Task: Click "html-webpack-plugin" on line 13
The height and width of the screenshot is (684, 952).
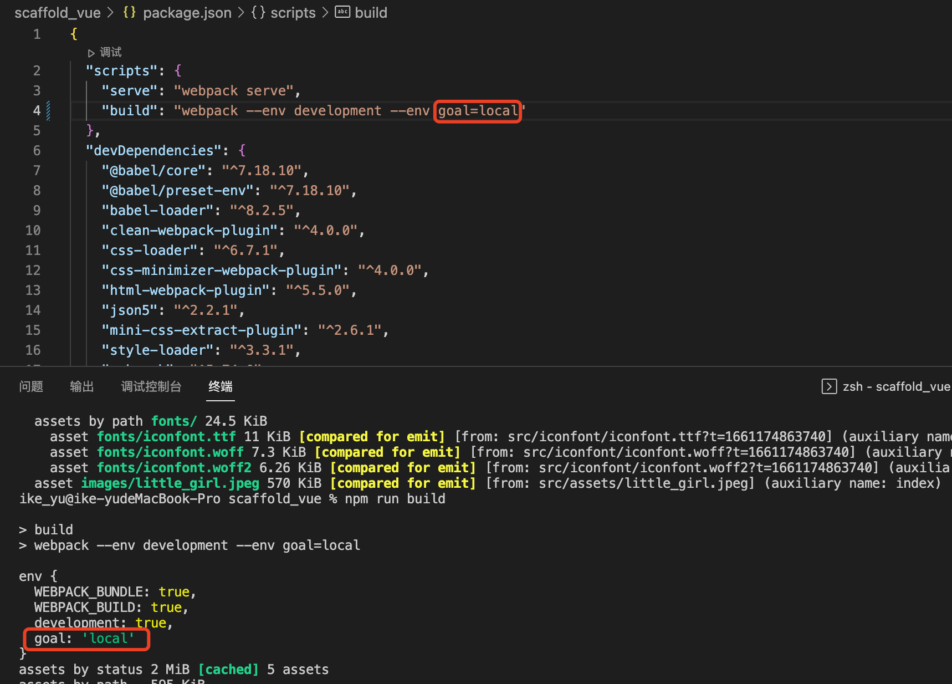Action: tap(186, 290)
